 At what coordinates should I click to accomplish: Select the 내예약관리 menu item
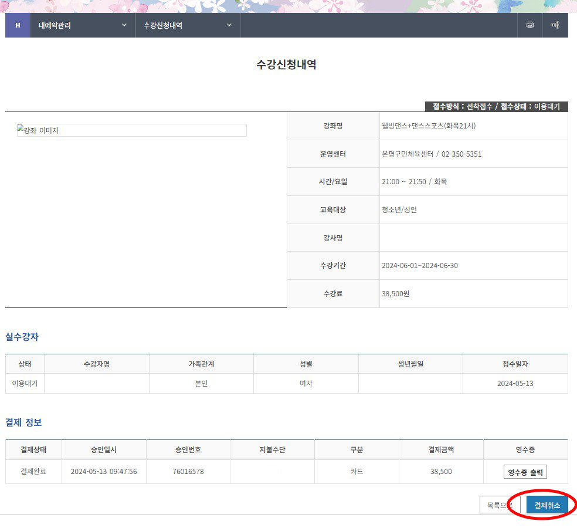53,25
